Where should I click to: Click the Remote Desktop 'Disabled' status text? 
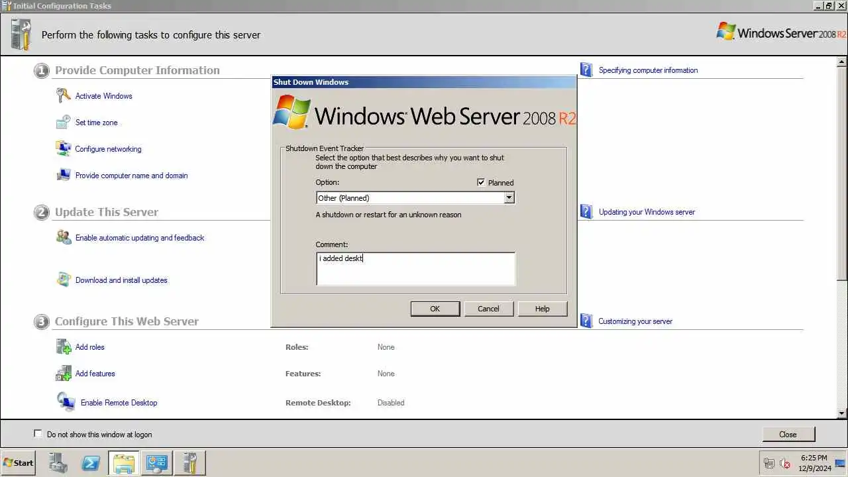[391, 403]
